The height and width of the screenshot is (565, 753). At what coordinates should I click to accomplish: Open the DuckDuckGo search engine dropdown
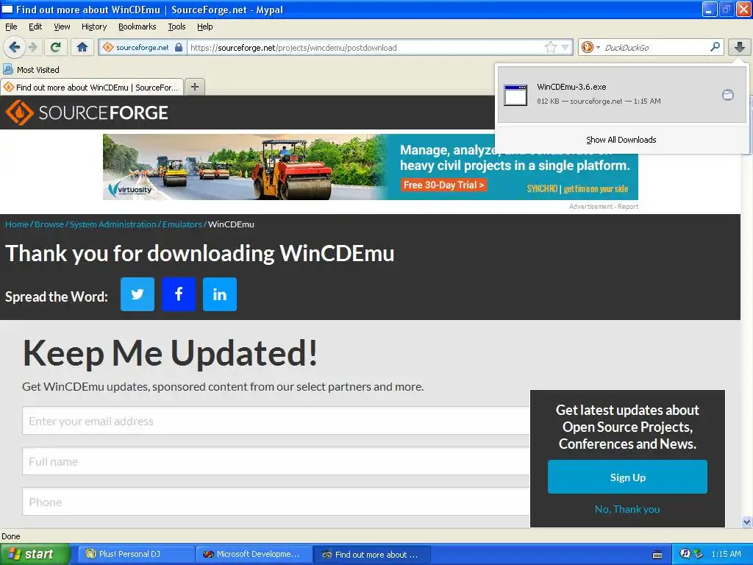590,47
